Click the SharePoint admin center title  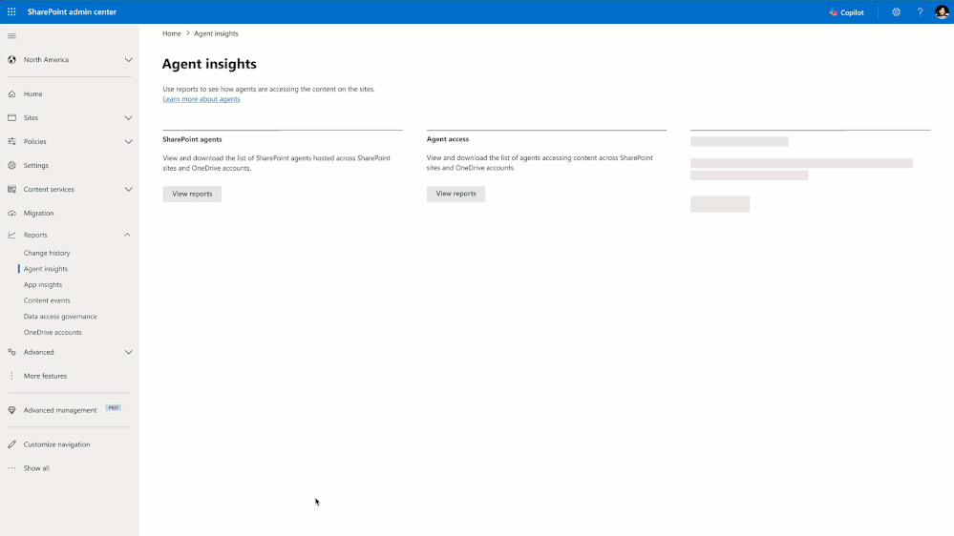click(72, 12)
